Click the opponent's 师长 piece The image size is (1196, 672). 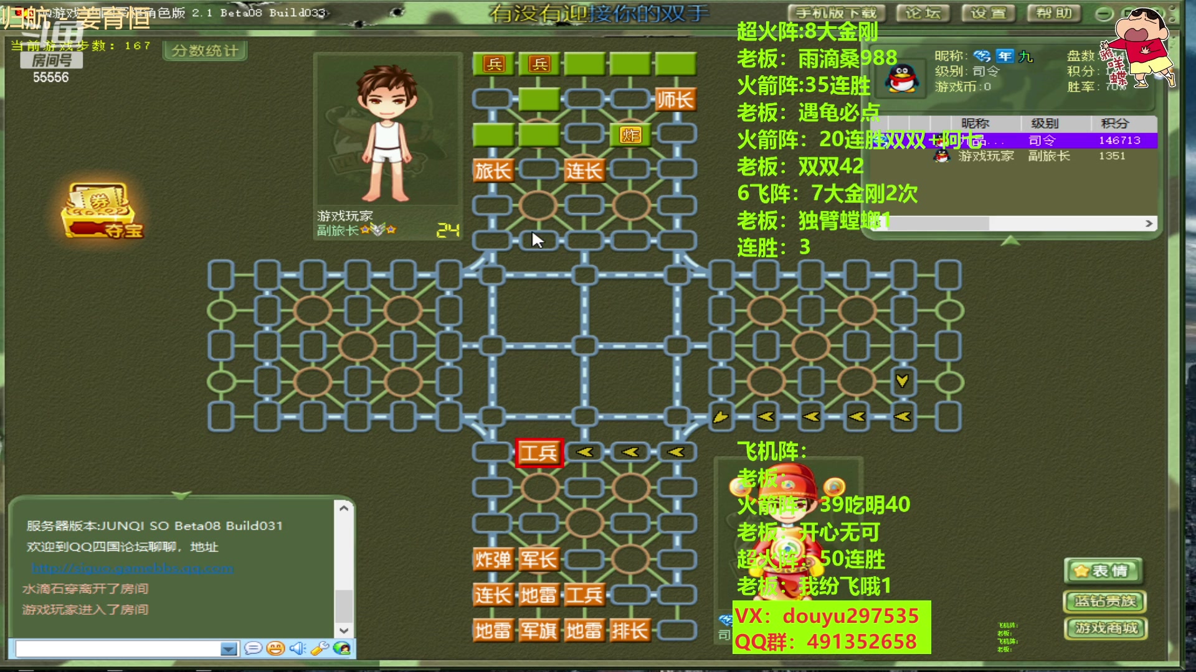[675, 99]
